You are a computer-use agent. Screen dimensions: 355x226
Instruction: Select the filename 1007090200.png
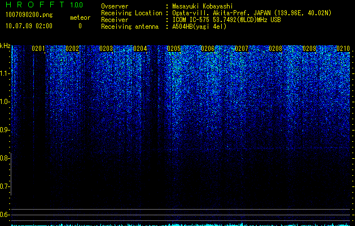click(x=29, y=15)
